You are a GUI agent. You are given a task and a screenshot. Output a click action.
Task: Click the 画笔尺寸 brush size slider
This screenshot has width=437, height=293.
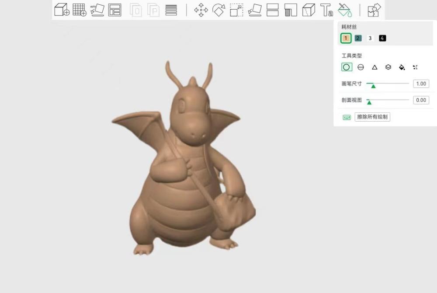(x=388, y=84)
